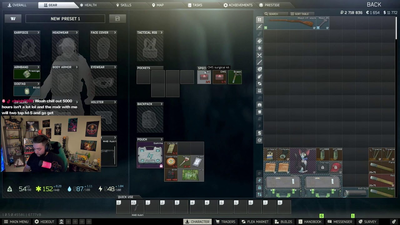Click the Unheard item in stash
This screenshot has height=225, width=400.
click(270, 154)
